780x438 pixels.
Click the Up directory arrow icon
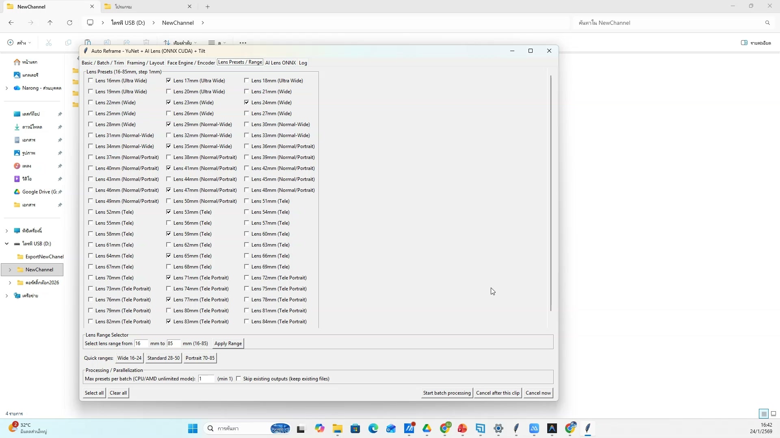[x=50, y=23]
